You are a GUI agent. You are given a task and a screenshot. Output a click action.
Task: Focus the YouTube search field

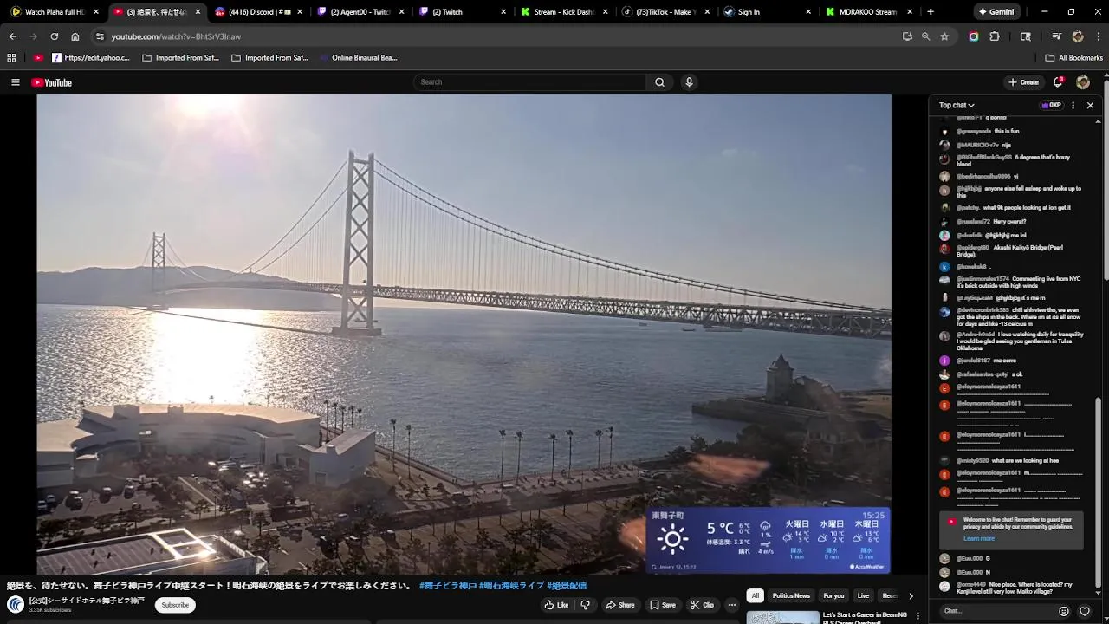coord(530,82)
